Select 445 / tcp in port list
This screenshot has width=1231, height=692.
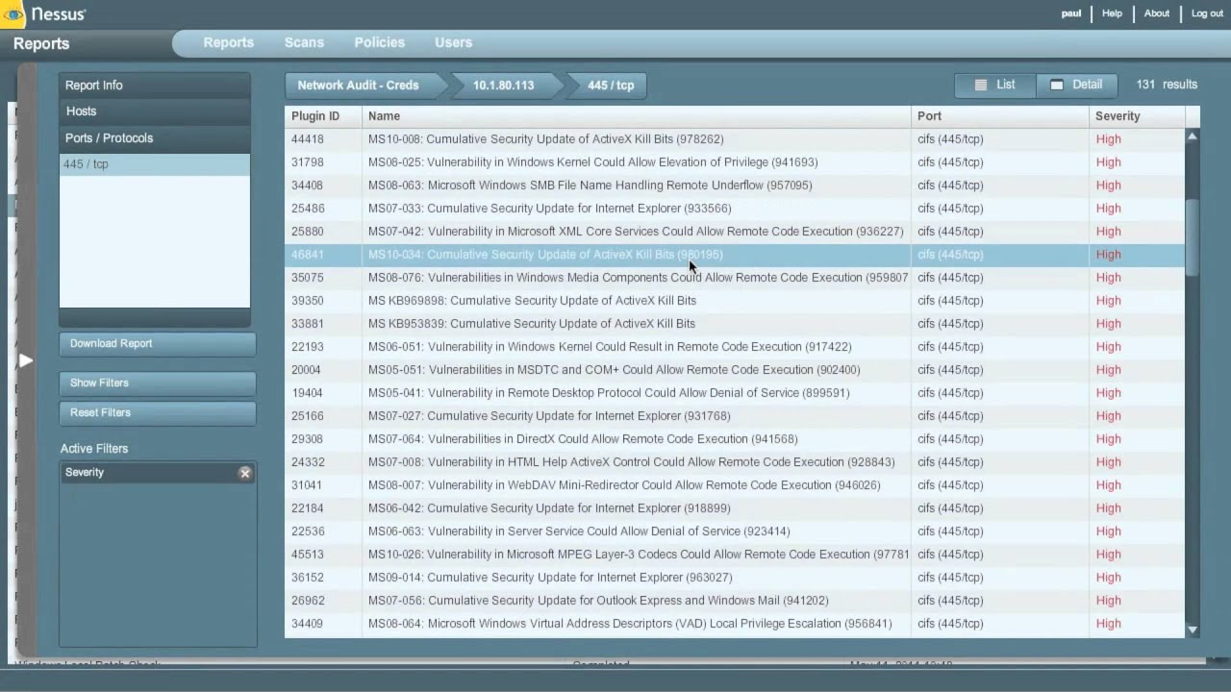155,164
